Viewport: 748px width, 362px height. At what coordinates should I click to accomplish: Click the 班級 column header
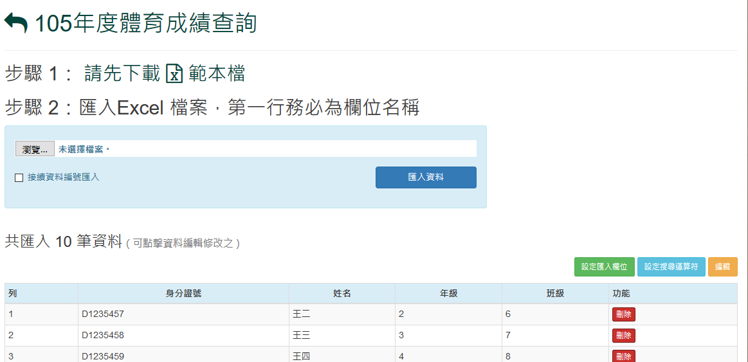(554, 294)
